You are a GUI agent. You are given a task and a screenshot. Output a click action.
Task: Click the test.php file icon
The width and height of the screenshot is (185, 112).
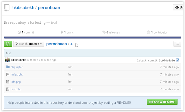(x=8, y=89)
